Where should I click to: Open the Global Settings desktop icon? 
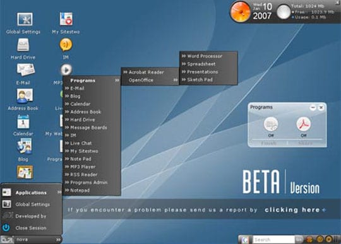(x=25, y=19)
